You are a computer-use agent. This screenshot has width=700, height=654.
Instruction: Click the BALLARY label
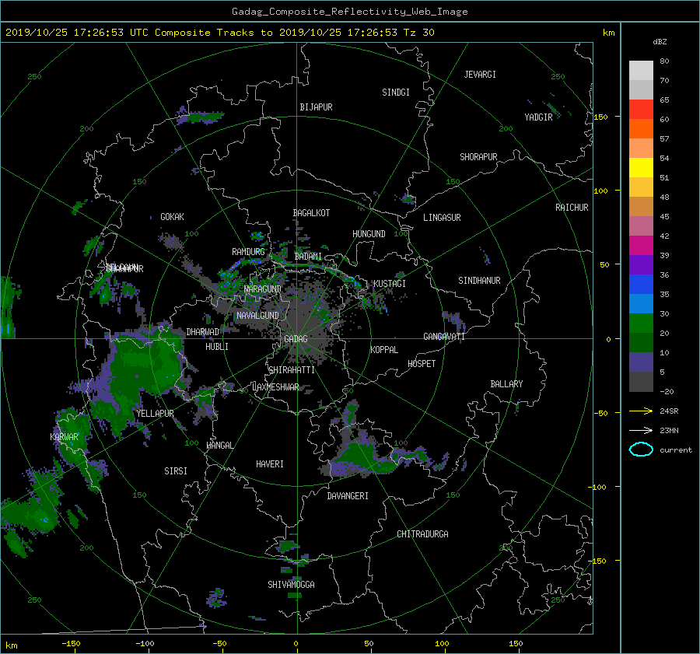coord(506,384)
